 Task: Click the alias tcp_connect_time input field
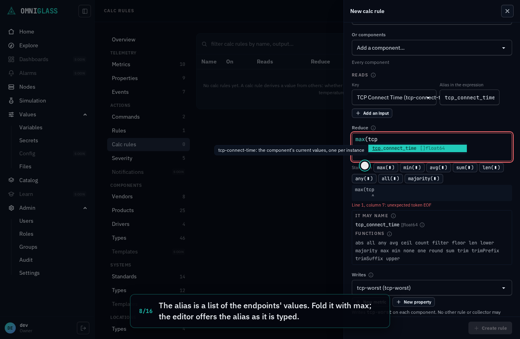pyautogui.click(x=470, y=97)
